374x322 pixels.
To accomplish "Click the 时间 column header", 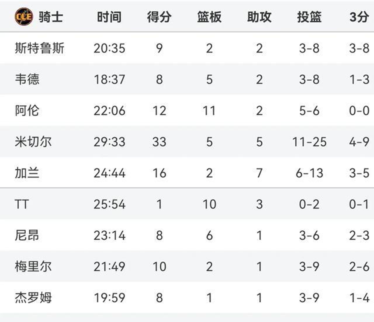I will click(x=109, y=17).
